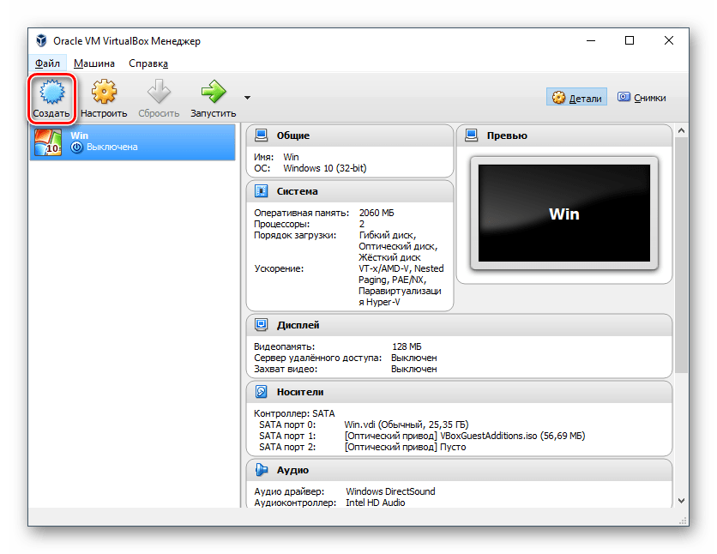Click the Детали view button
Screen dimensions: 717x554
[576, 97]
